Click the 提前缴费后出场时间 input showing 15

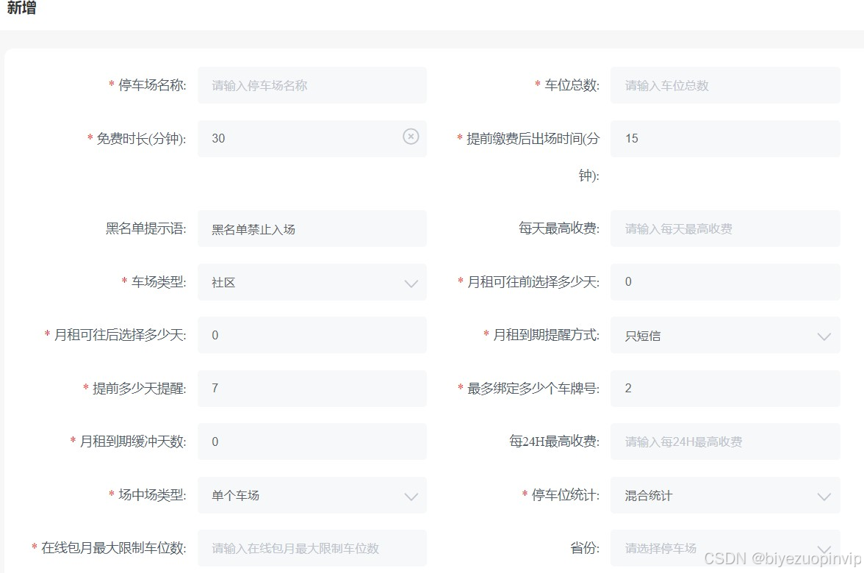tap(725, 138)
